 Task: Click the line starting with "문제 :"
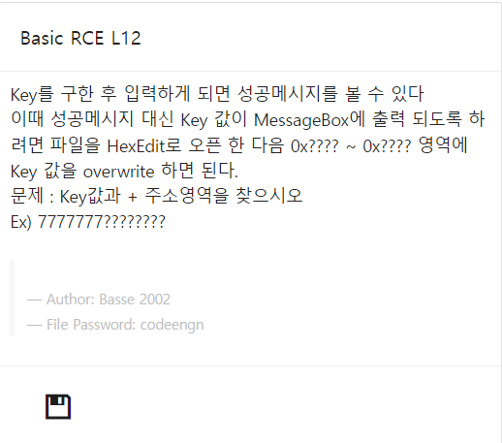point(156,196)
